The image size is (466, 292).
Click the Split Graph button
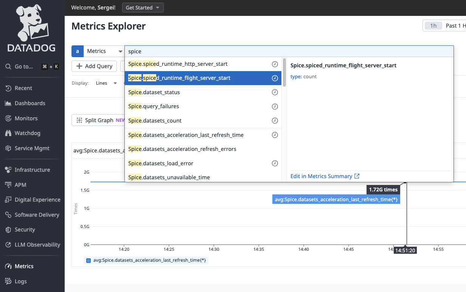tap(95, 120)
